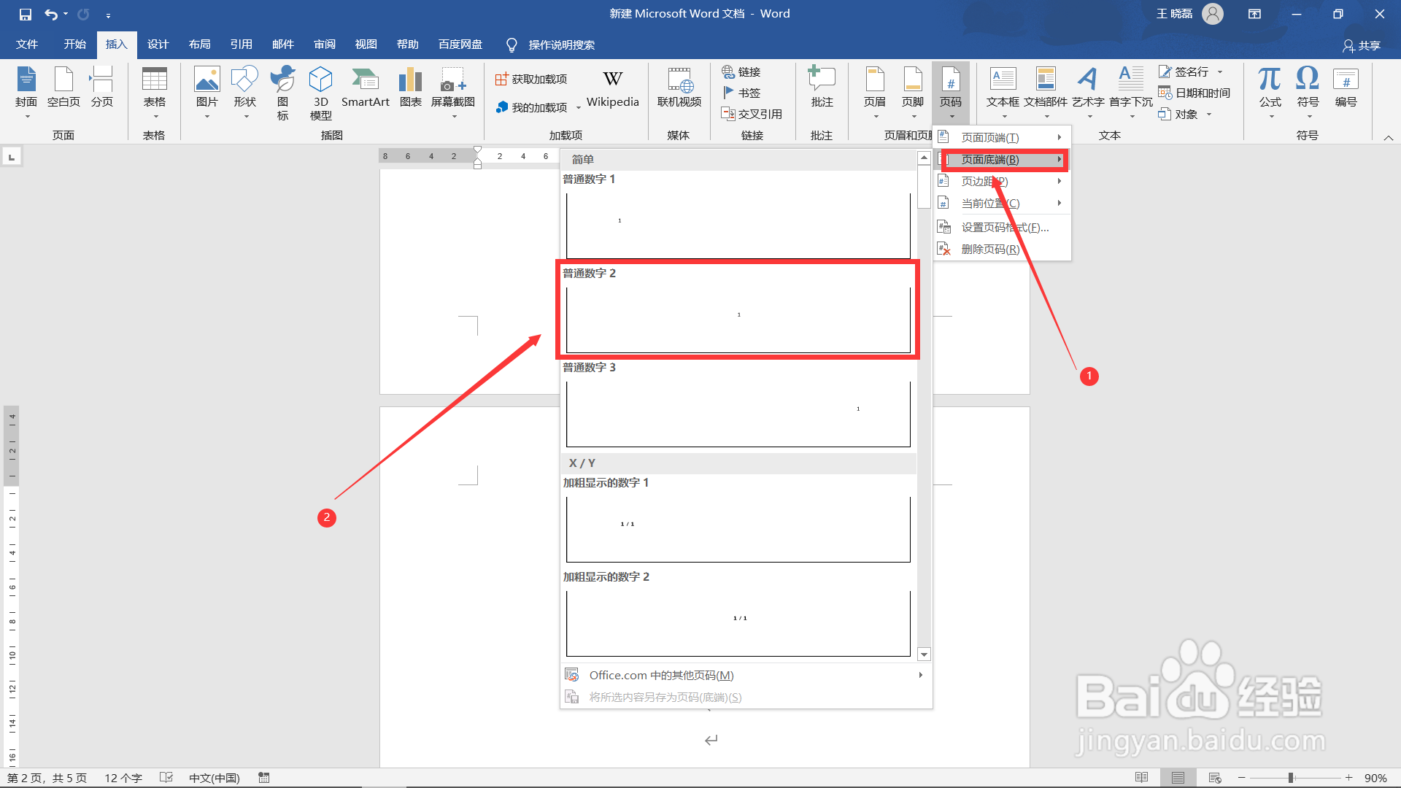Viewport: 1401px width, 788px height.
Task: Save document with the disk icon
Action: [26, 14]
